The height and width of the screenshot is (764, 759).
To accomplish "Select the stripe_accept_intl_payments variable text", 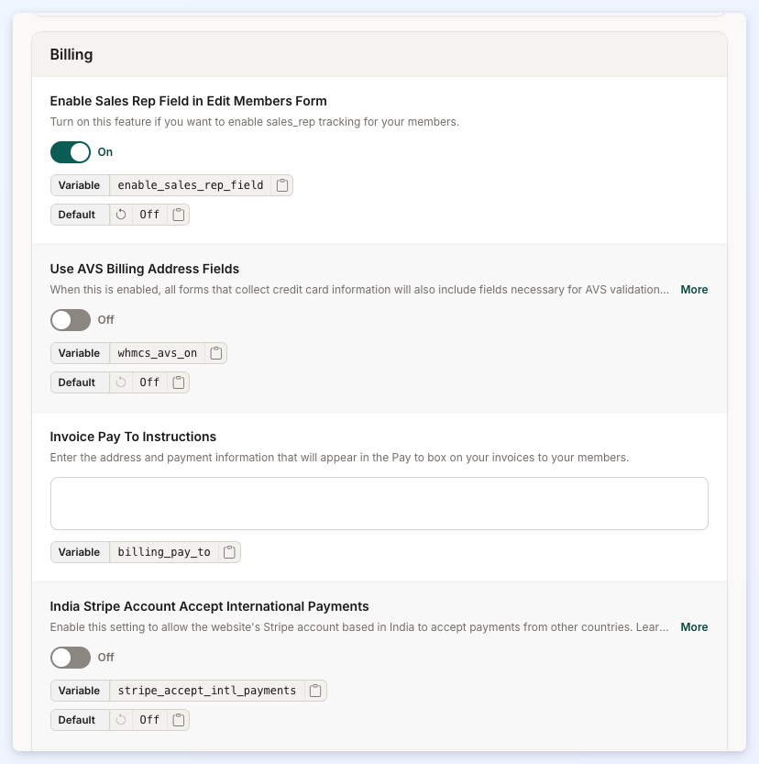I will point(207,691).
